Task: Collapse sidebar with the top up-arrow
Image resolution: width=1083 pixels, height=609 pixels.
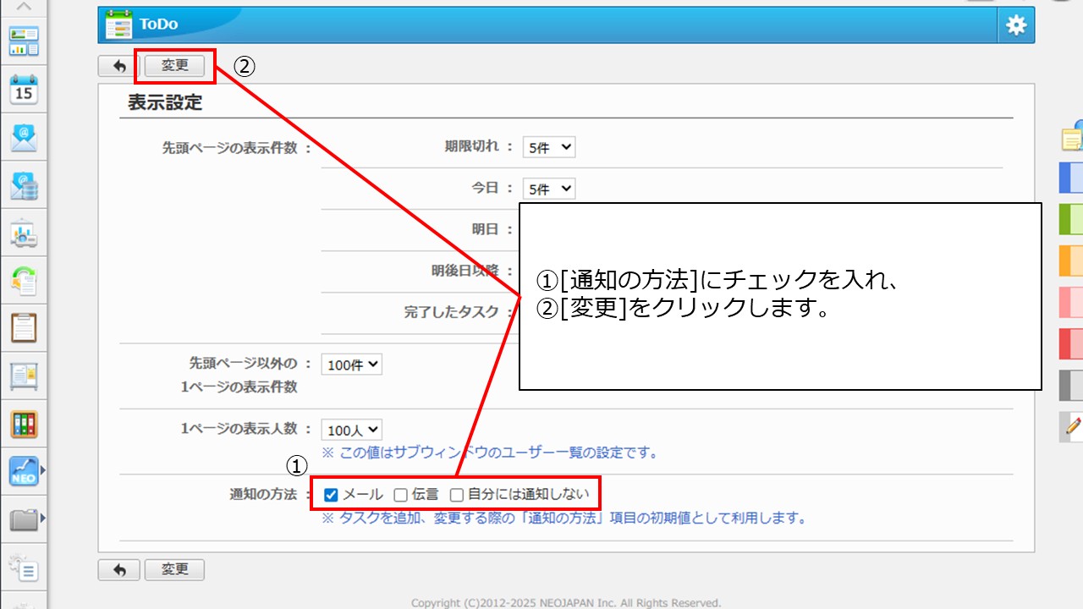Action: click(24, 8)
